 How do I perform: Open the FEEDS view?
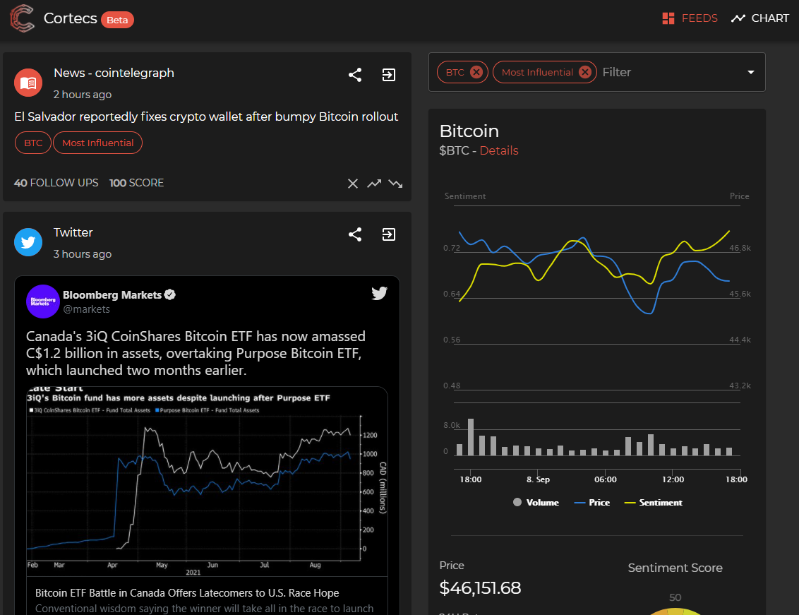[x=690, y=18]
